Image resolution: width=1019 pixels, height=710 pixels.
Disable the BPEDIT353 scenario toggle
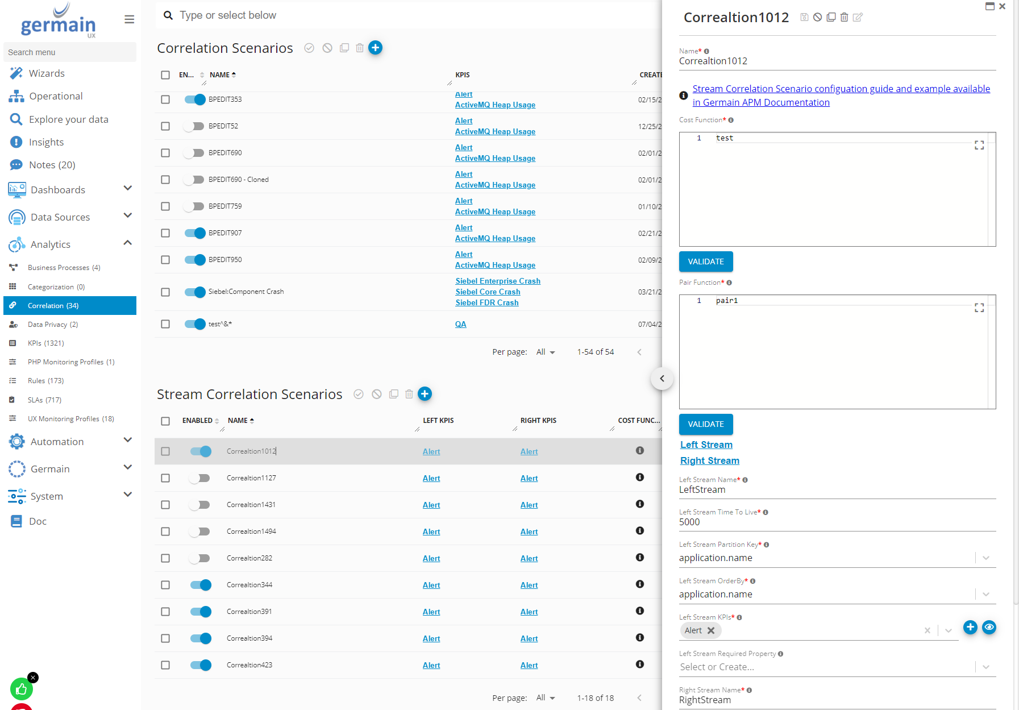click(194, 99)
